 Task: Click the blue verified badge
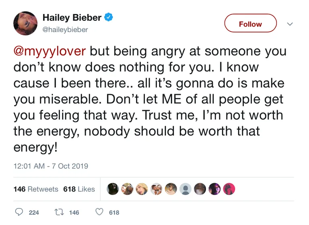coord(108,17)
